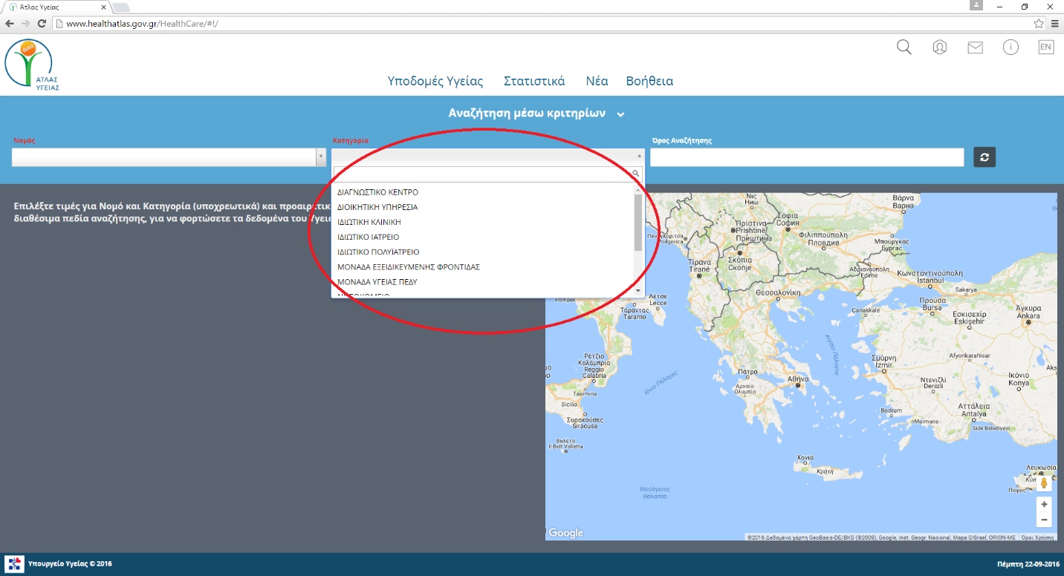Collapse Αναζήτηση μέσω κριτηρίων chevron
The width and height of the screenshot is (1064, 576).
[x=620, y=114]
